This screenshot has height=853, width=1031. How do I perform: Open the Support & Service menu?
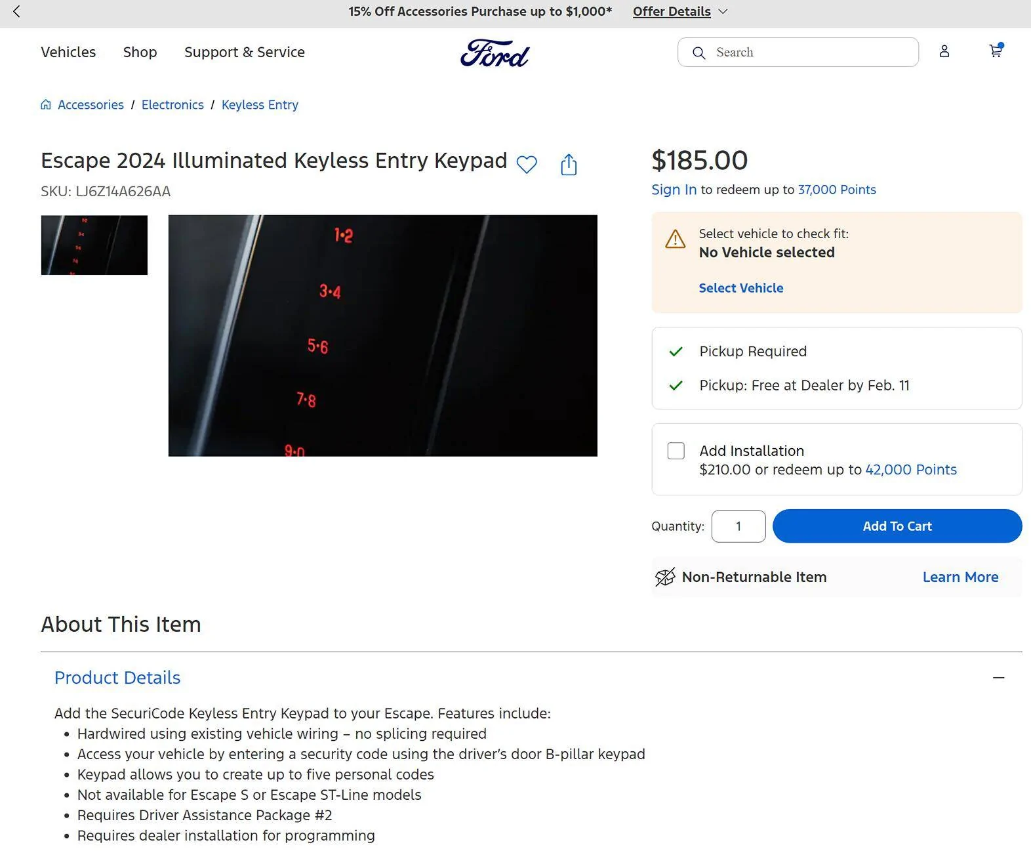click(x=244, y=52)
